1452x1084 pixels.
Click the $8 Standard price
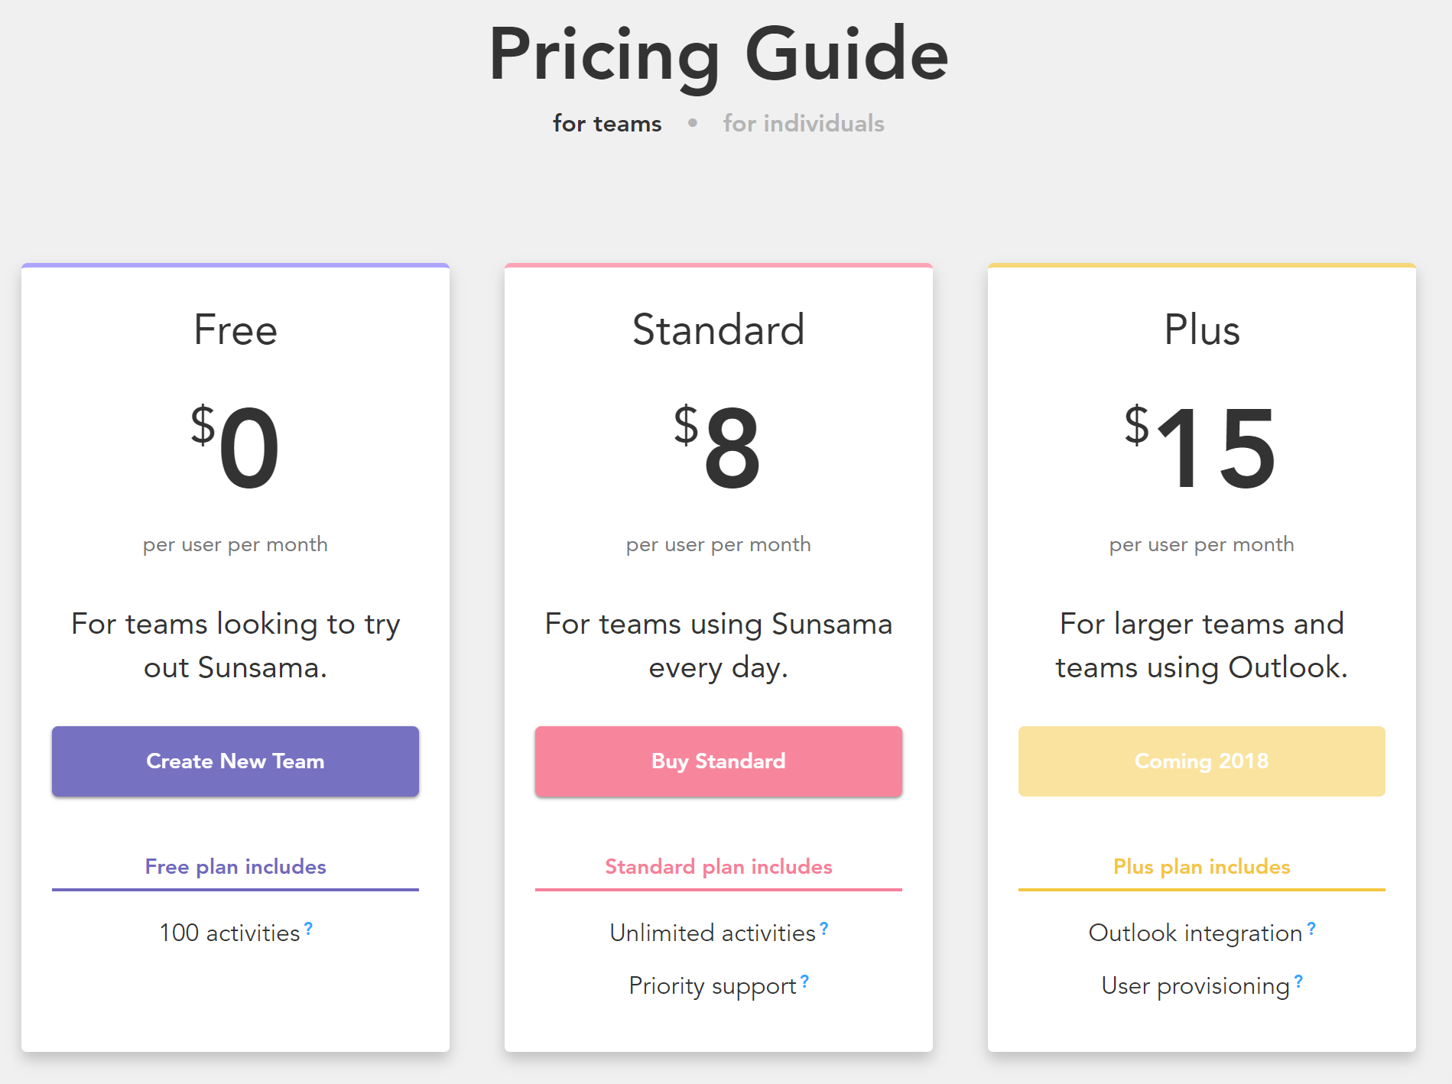(x=718, y=447)
